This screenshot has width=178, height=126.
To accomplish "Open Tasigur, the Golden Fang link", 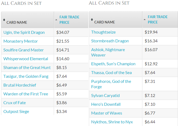I will [26, 76].
